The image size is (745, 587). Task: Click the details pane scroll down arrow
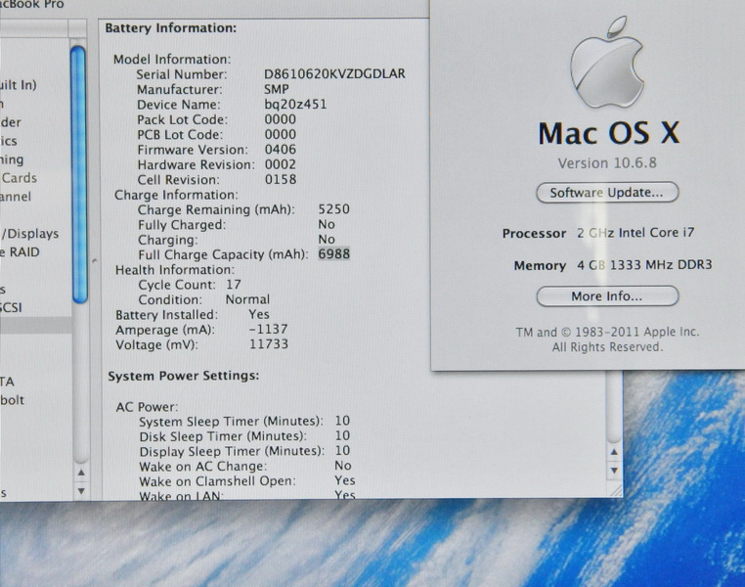click(x=613, y=472)
